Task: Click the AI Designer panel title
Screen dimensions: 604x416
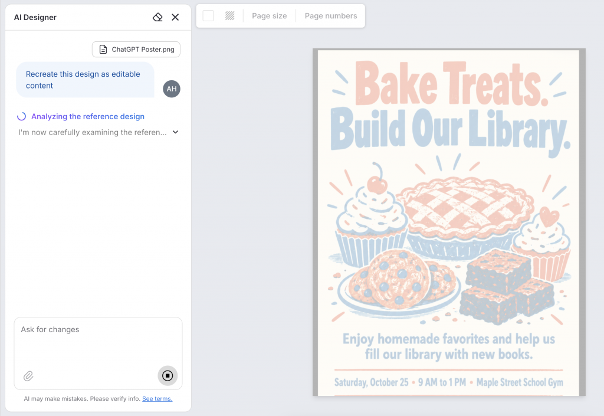Action: tap(35, 17)
